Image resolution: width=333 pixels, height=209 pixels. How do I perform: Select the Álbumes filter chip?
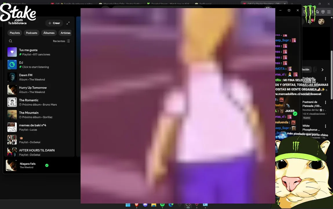tap(49, 33)
